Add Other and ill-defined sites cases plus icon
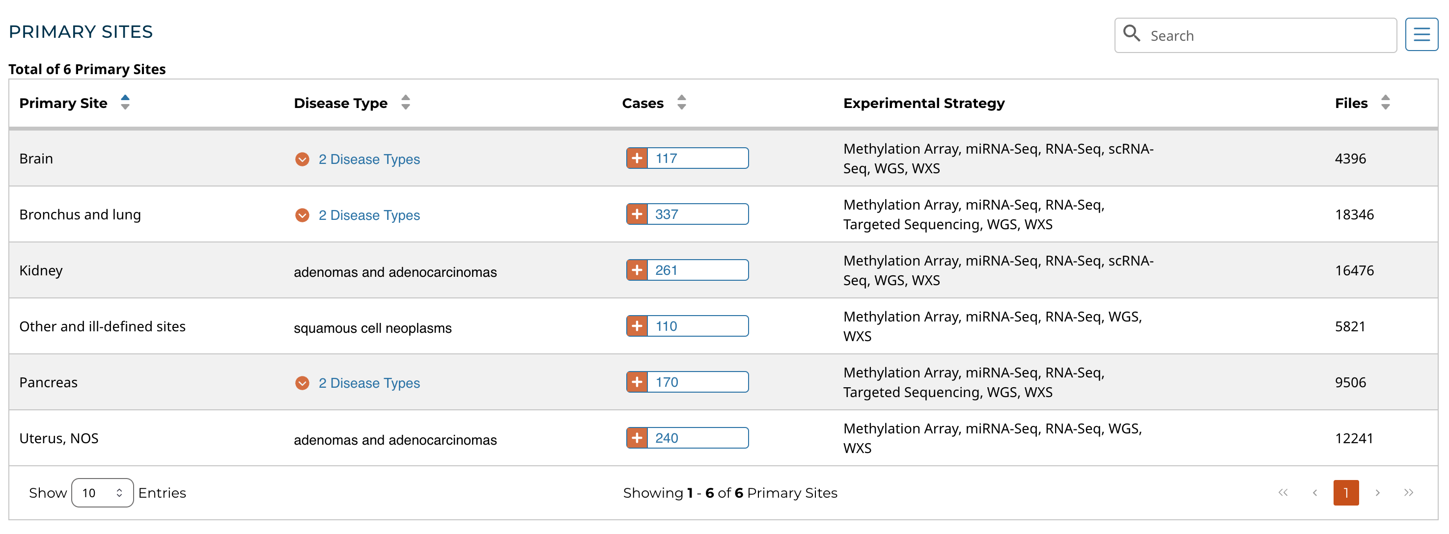Screen dimensions: 1449x534 (x=637, y=326)
